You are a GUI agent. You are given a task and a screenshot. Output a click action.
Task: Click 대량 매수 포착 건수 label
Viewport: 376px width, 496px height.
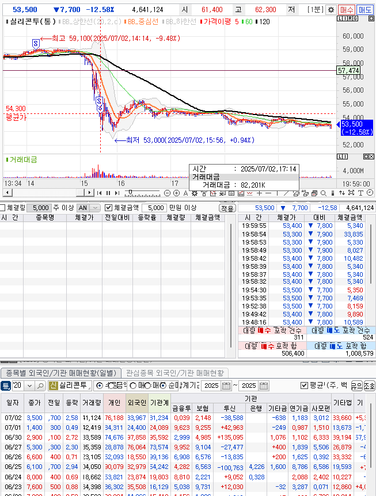coord(272,330)
